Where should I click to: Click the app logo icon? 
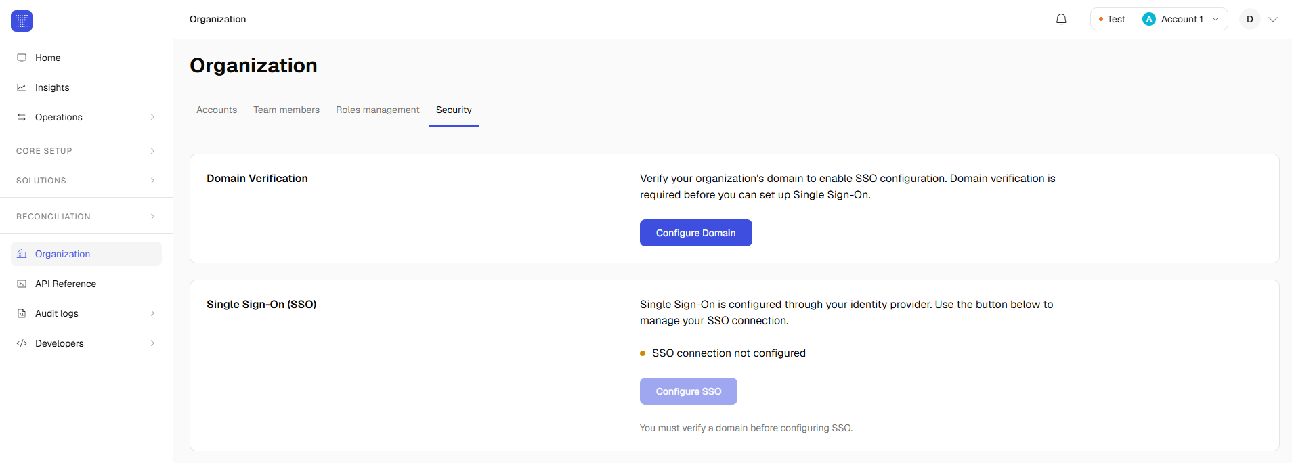pos(22,21)
